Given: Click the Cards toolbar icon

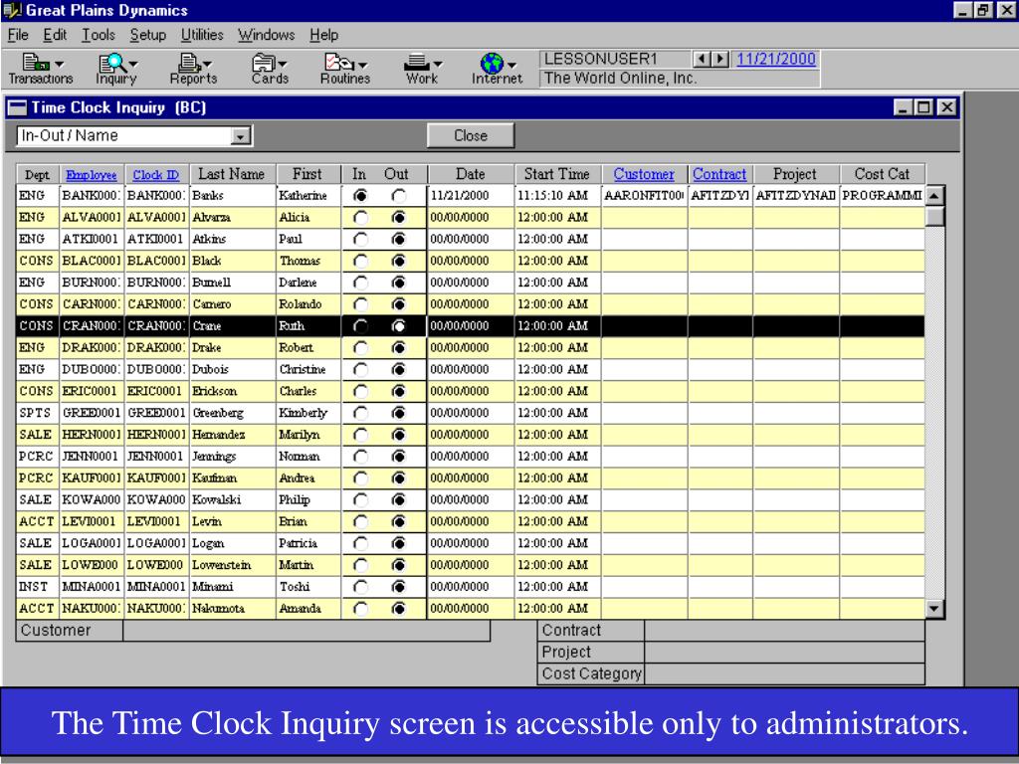Looking at the screenshot, I should click(263, 63).
